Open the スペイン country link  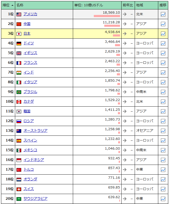click(x=30, y=140)
